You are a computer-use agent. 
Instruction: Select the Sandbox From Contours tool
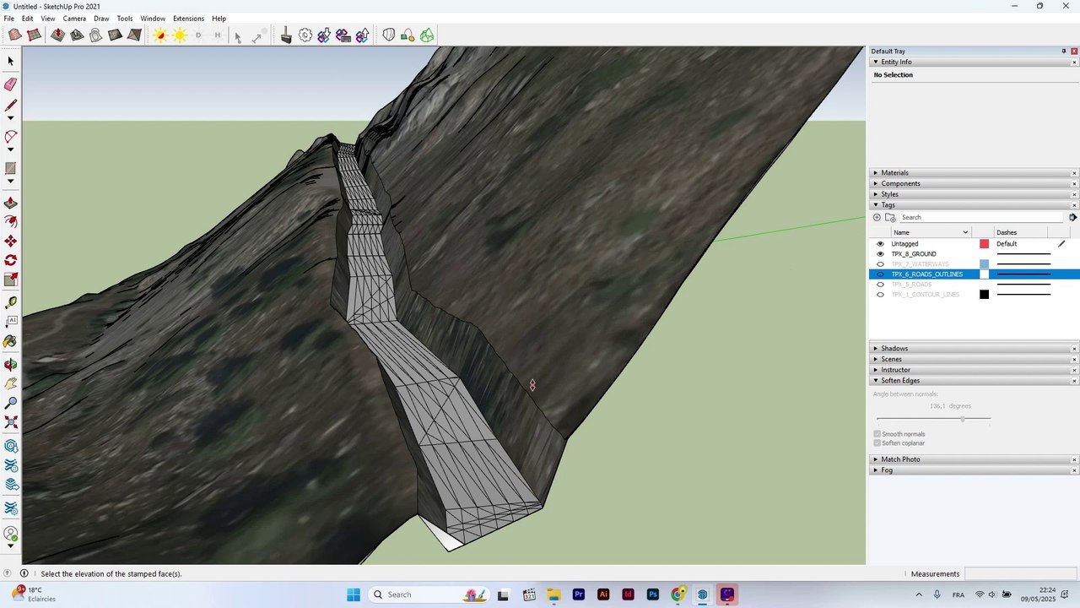(x=15, y=35)
